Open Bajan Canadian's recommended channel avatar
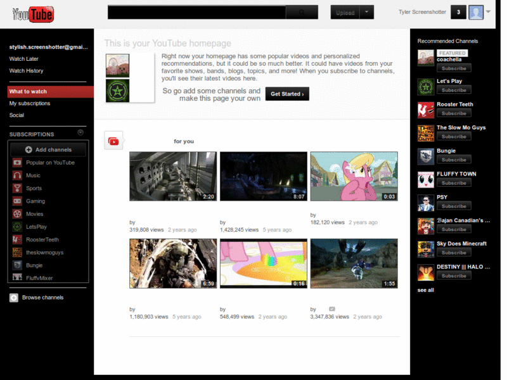Viewport: 507px width, 380px height. point(425,226)
